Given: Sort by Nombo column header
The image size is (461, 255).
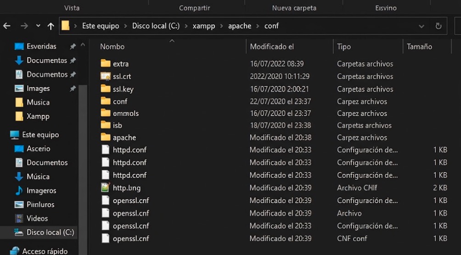Looking at the screenshot, I should (x=112, y=47).
